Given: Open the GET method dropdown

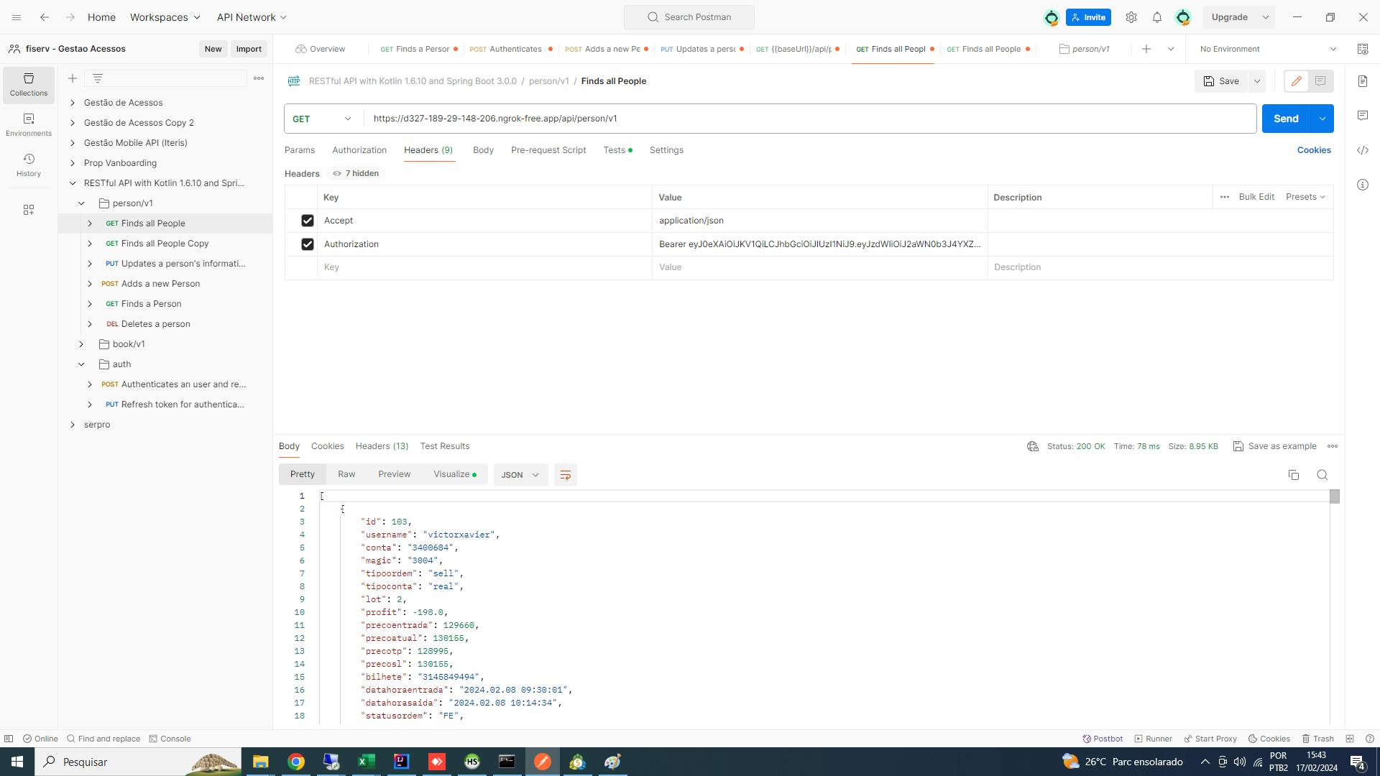Looking at the screenshot, I should [x=323, y=119].
